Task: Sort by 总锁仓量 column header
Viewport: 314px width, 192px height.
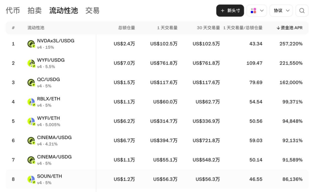Action: click(x=127, y=28)
